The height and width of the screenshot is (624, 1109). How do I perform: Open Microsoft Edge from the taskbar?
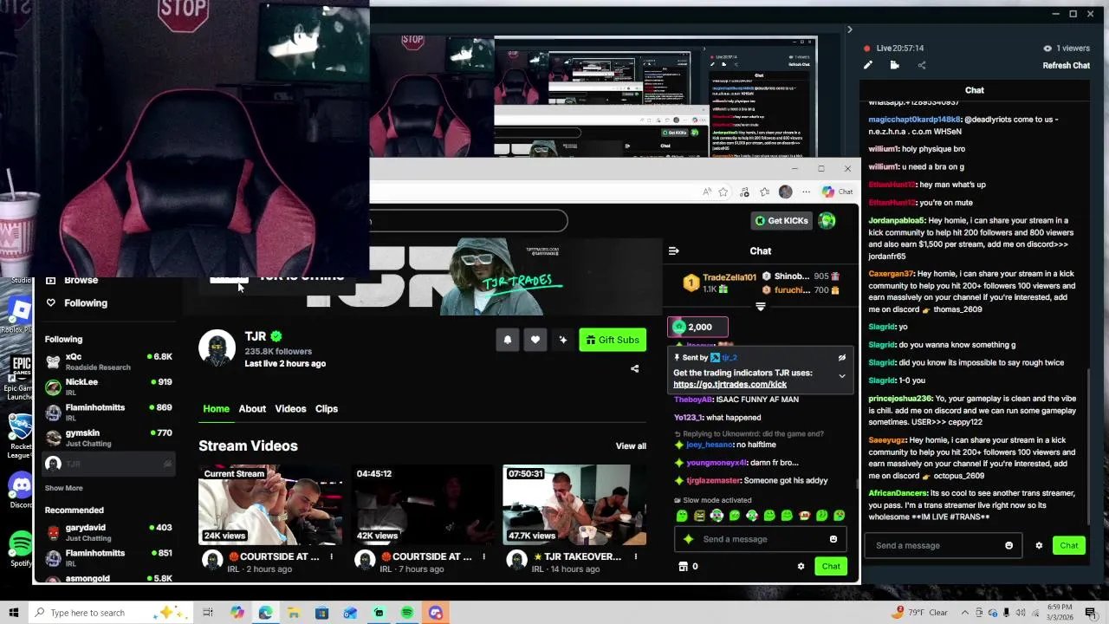[265, 613]
